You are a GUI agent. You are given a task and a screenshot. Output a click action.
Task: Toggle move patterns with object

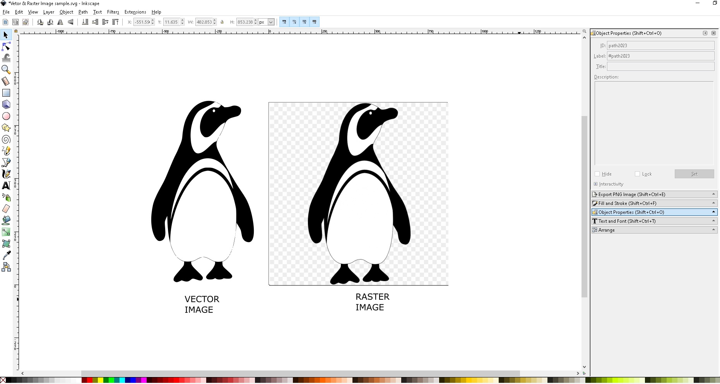[x=314, y=22]
